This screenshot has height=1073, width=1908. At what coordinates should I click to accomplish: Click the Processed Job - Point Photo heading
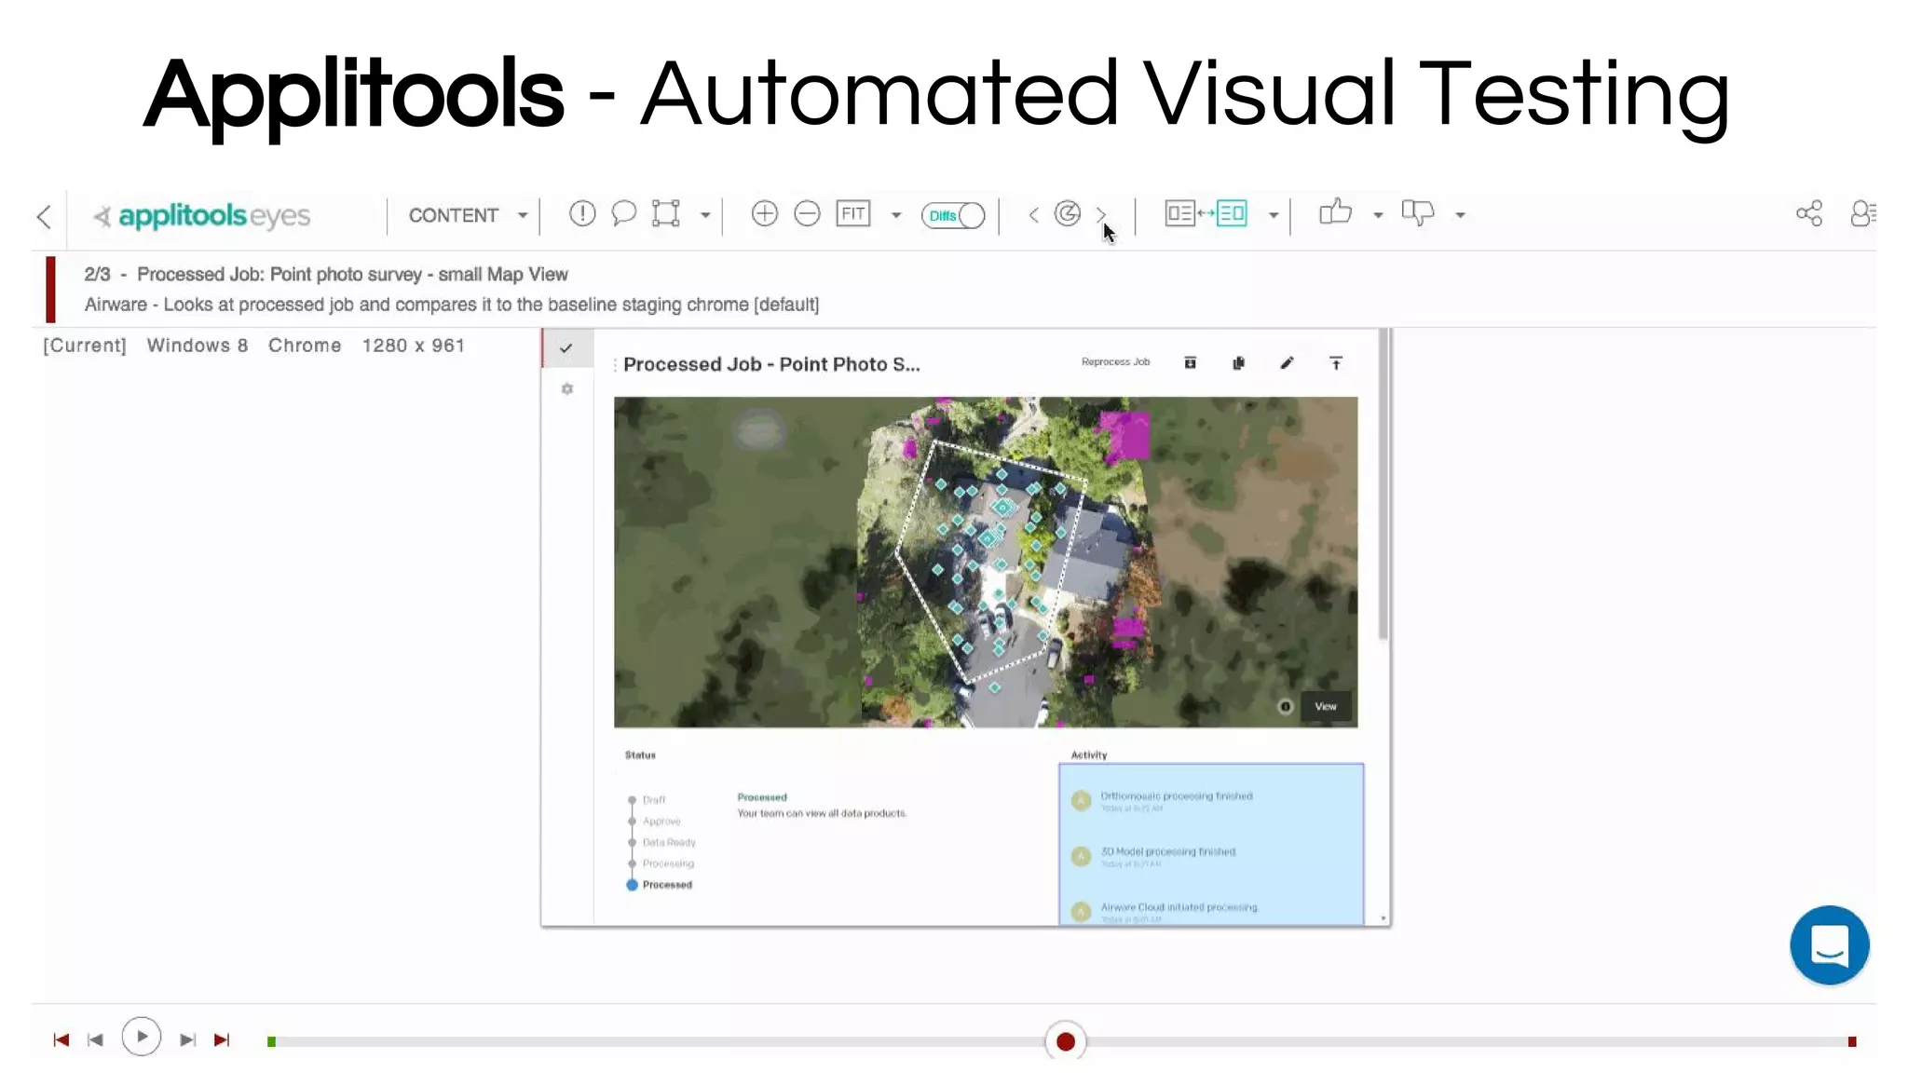(x=771, y=365)
